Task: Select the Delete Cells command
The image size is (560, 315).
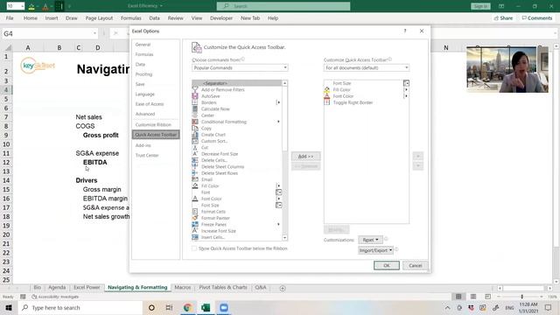Action: tap(237, 160)
